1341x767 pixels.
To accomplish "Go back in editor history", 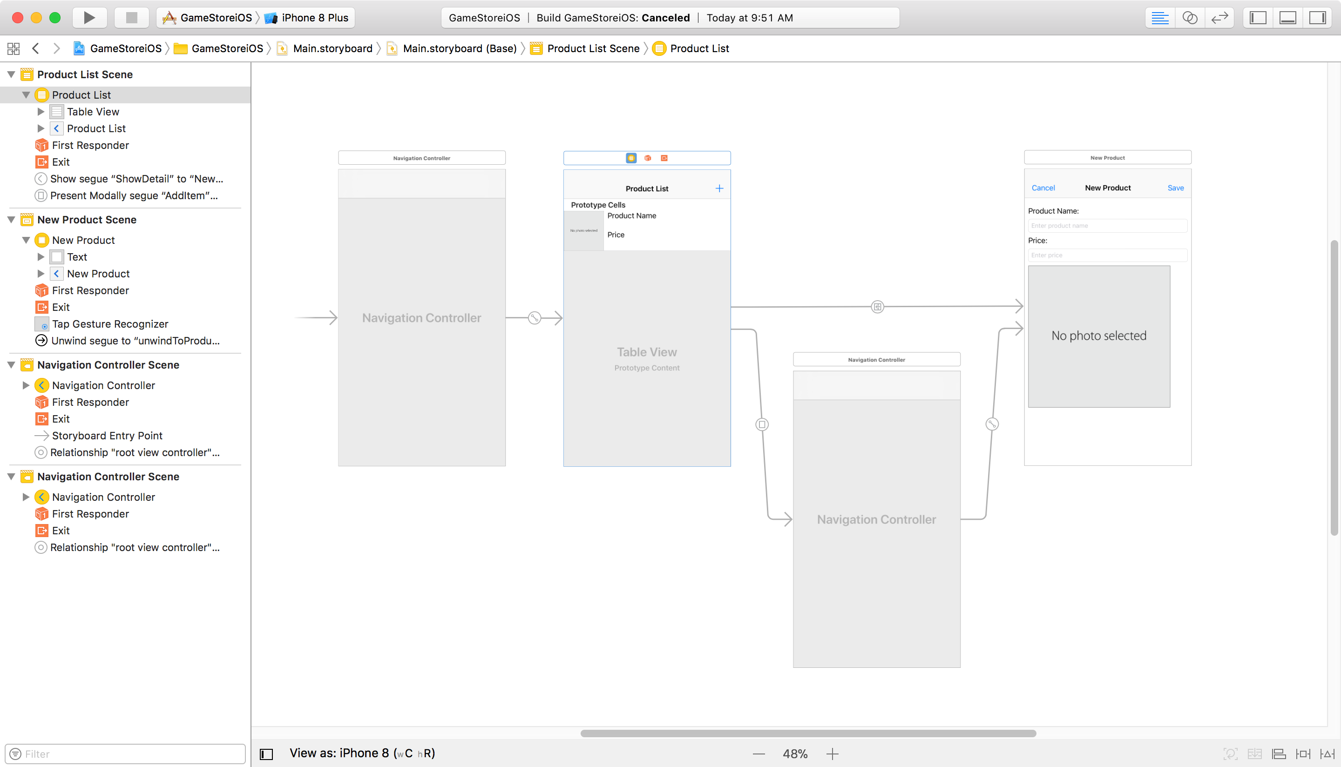I will (x=36, y=48).
